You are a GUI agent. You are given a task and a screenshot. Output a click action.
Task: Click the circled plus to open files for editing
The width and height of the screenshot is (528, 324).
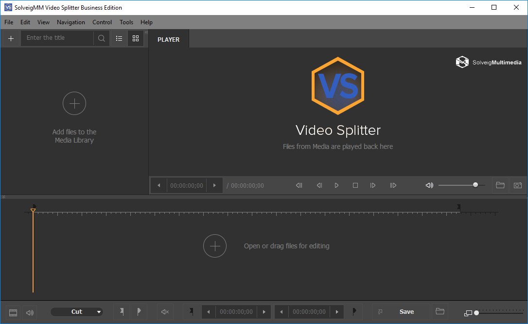(215, 246)
